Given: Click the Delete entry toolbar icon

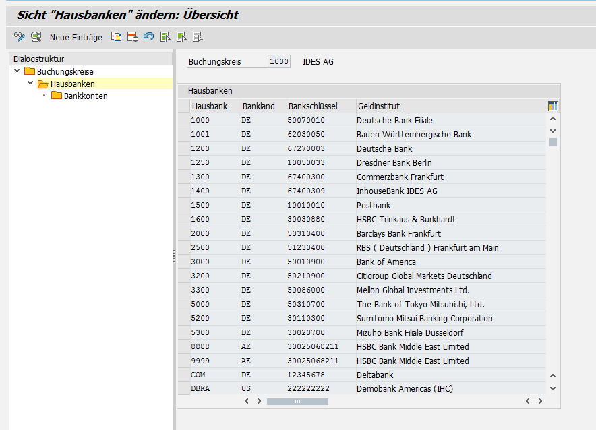Looking at the screenshot, I should click(x=132, y=37).
